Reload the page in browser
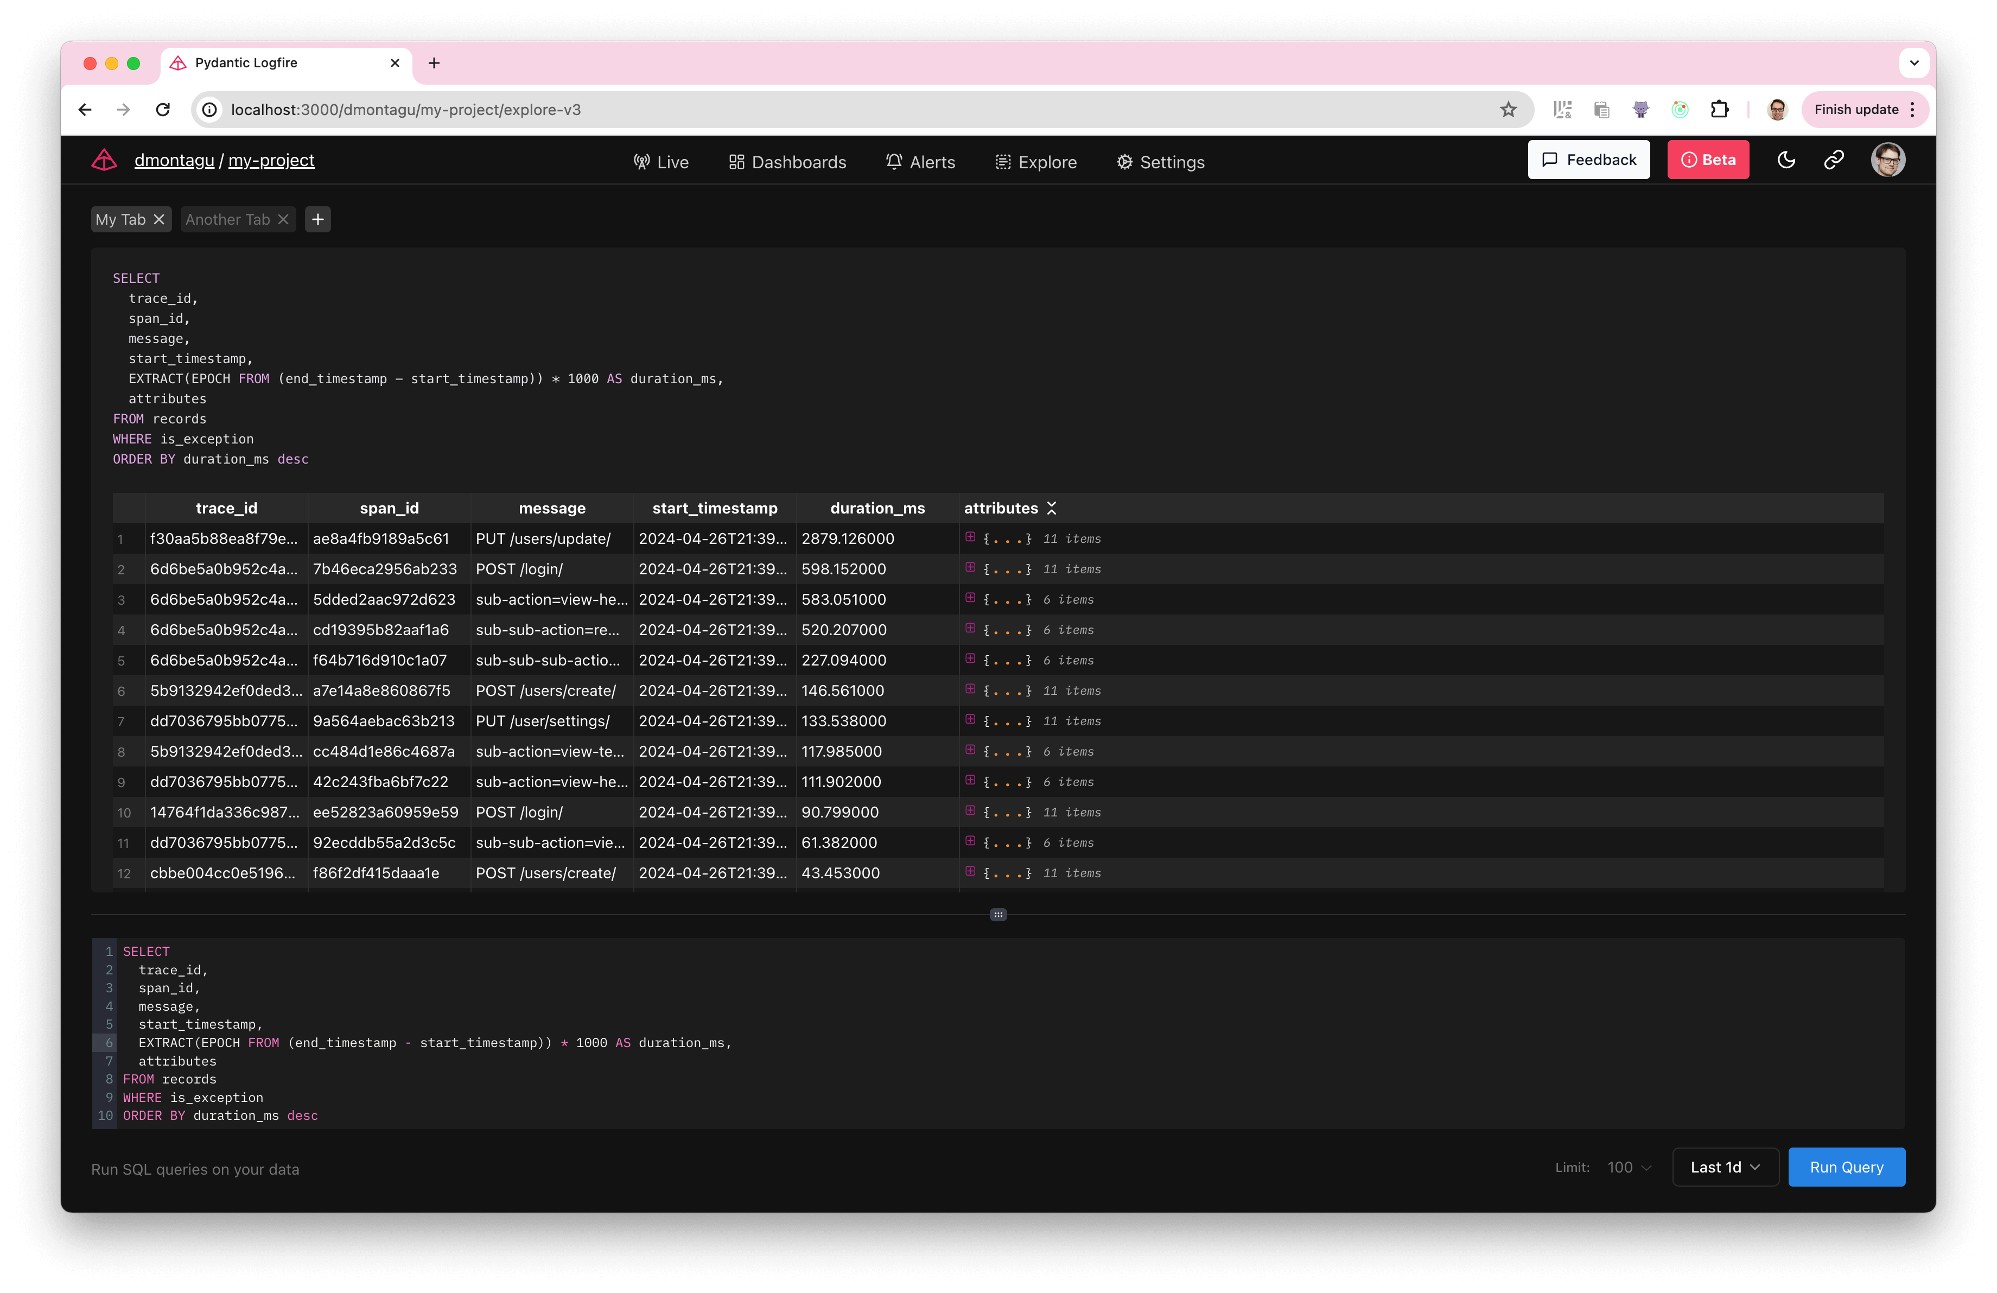 click(x=163, y=110)
